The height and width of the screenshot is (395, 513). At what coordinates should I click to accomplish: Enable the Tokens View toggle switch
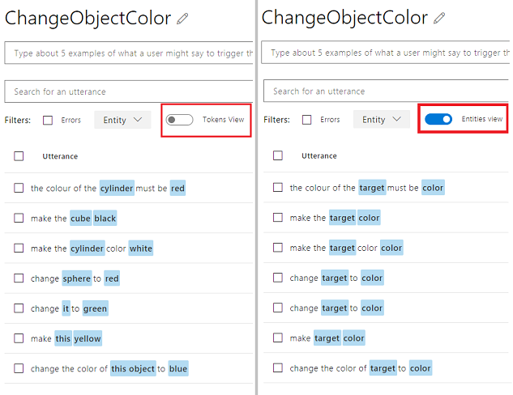pos(179,120)
